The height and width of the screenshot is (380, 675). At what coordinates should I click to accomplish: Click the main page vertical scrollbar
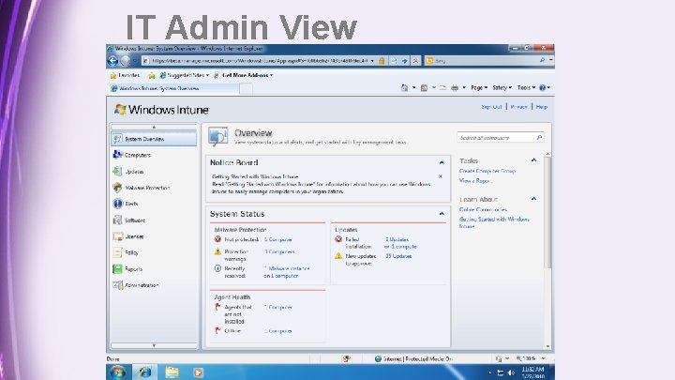(x=548, y=212)
